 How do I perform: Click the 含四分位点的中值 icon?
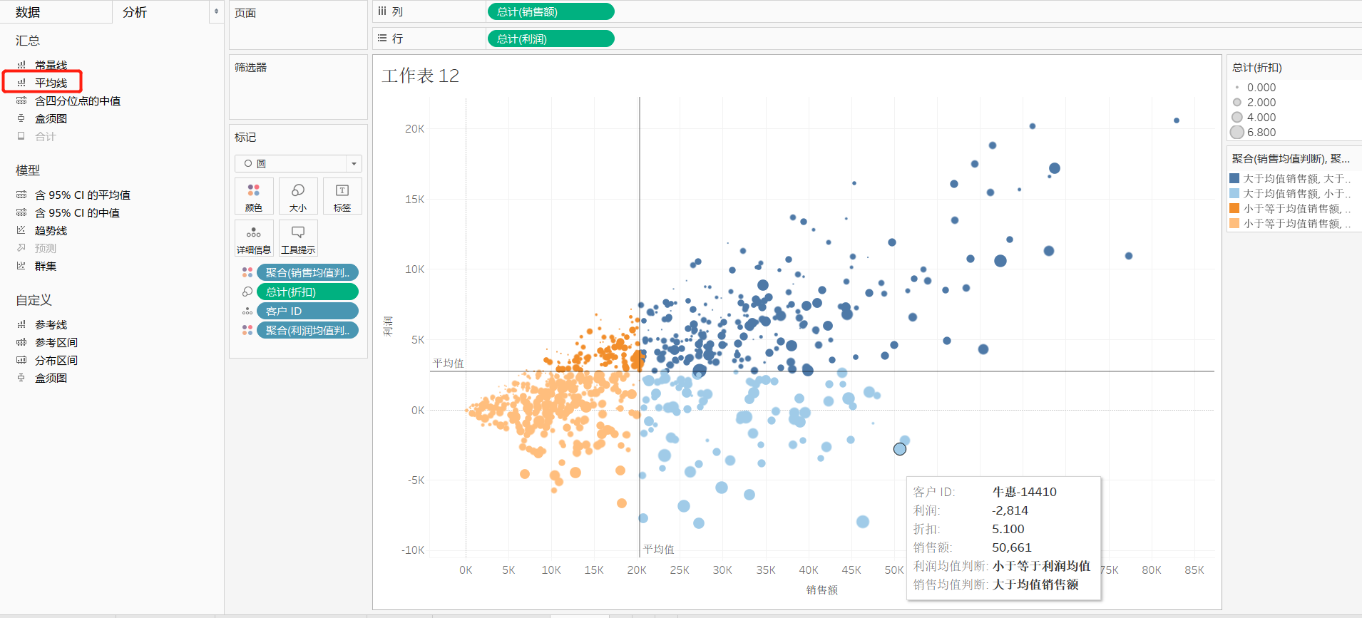point(21,101)
